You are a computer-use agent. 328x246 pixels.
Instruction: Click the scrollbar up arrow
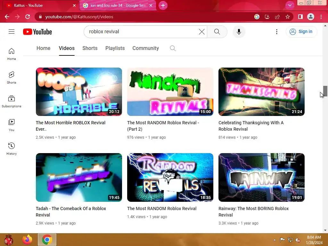pos(325,26)
